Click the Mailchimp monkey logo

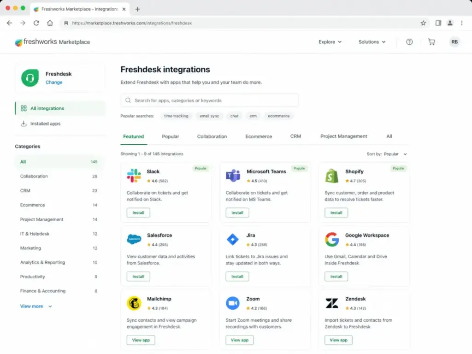134,303
